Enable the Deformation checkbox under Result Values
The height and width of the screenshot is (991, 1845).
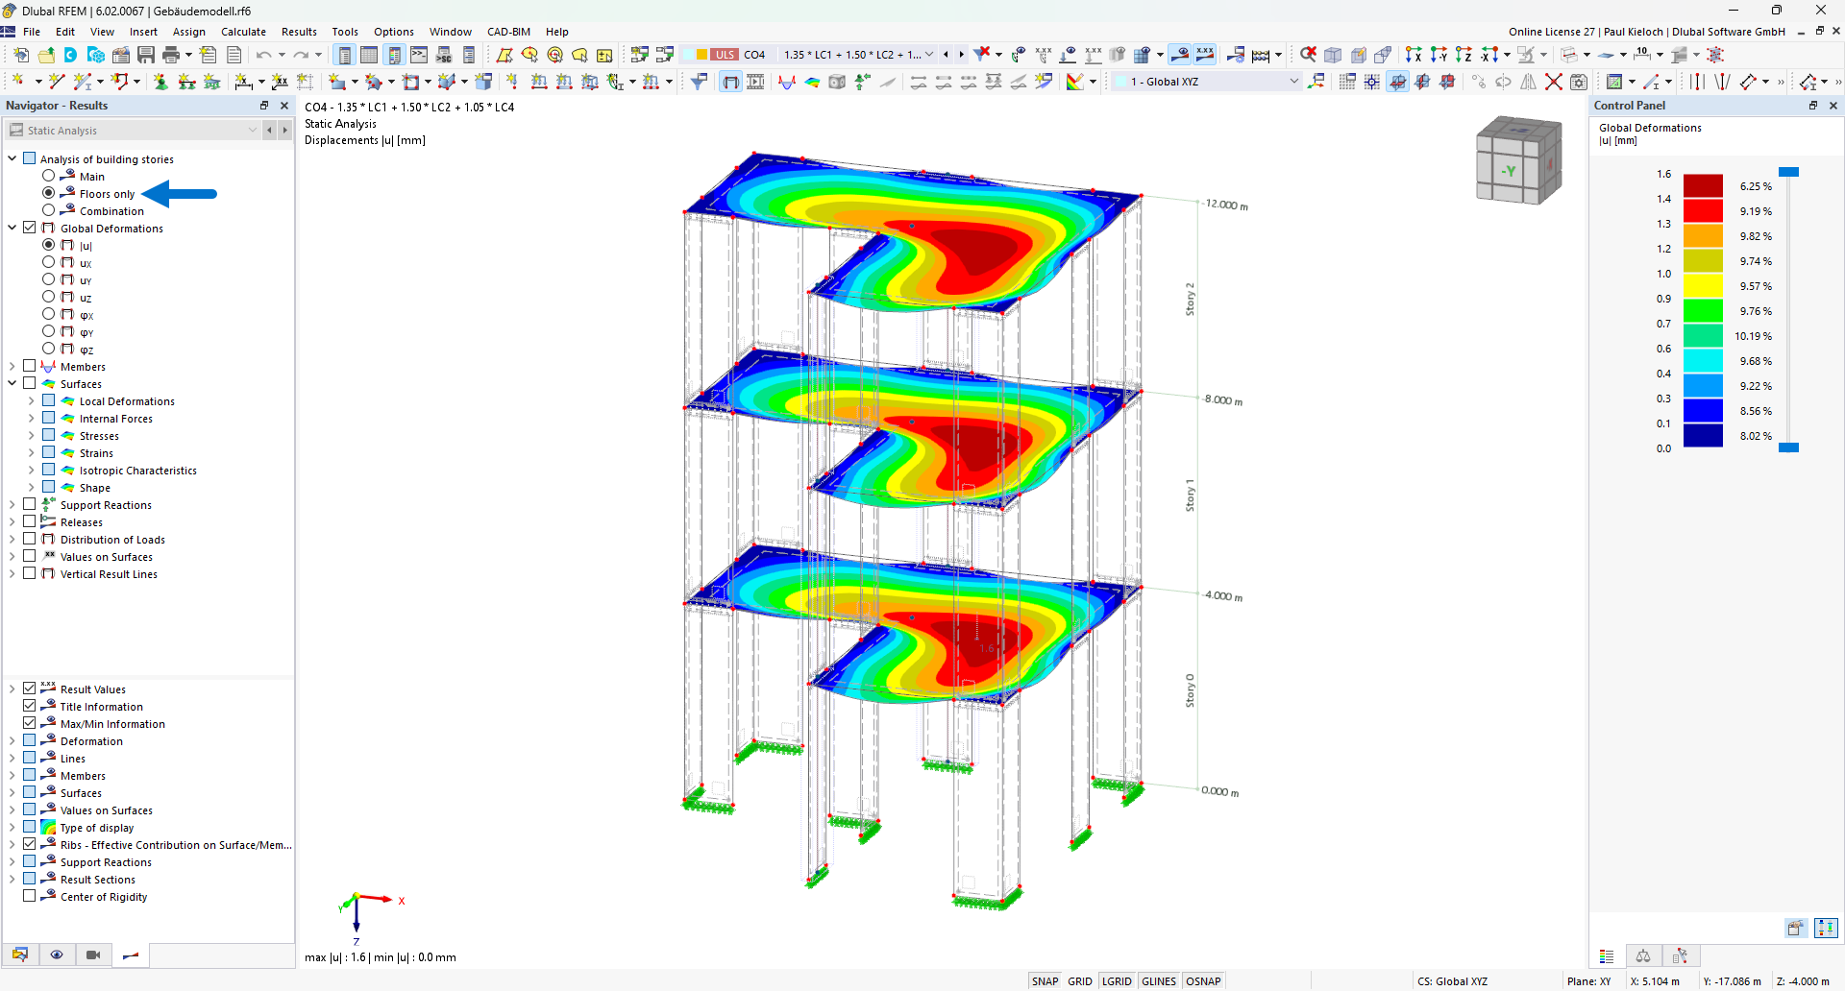29,740
